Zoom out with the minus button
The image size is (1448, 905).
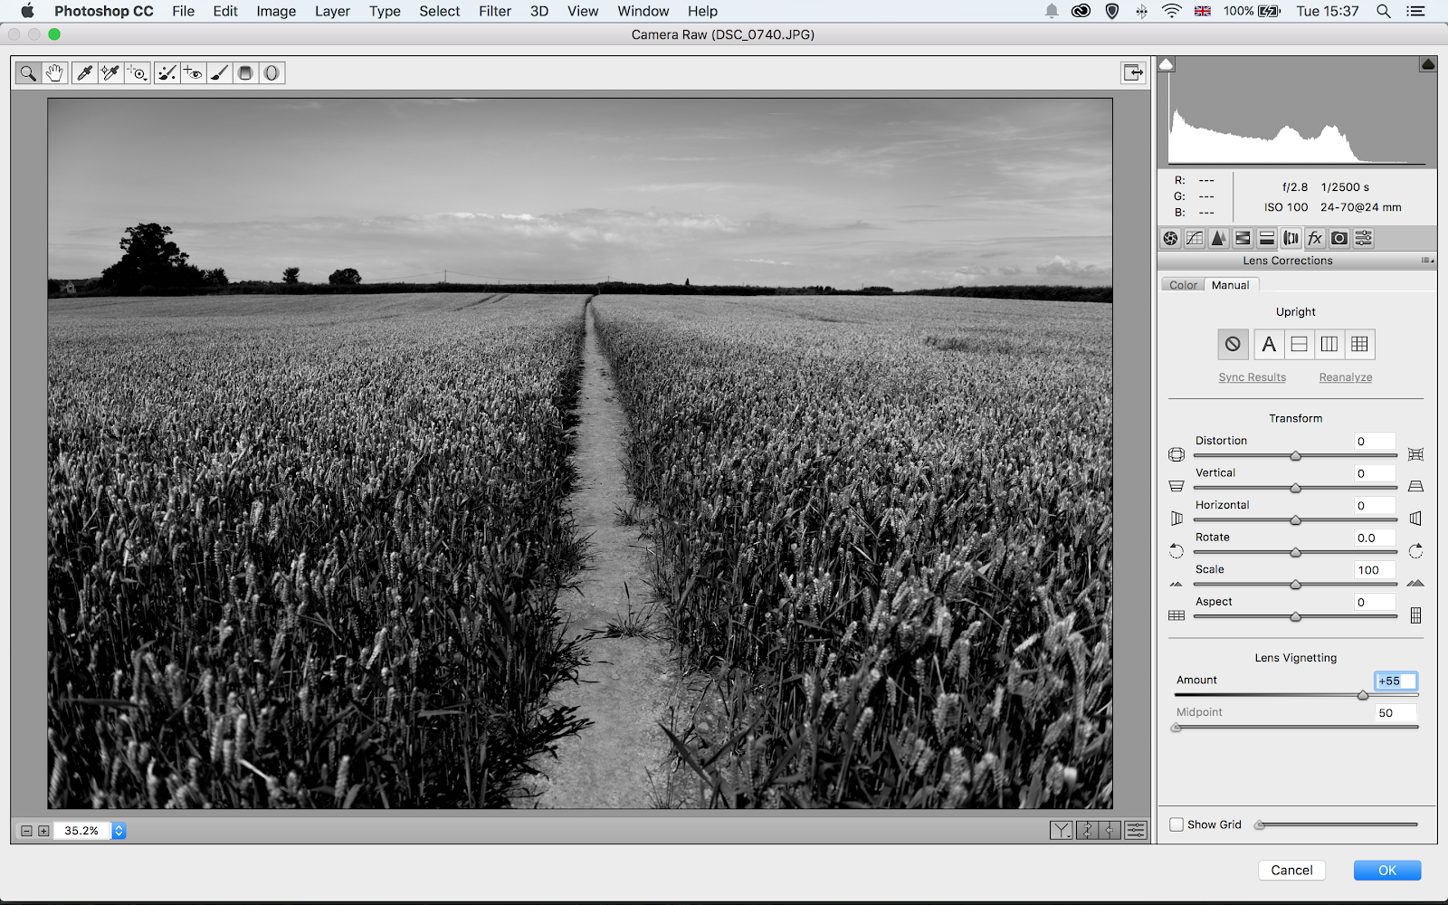pyautogui.click(x=26, y=831)
